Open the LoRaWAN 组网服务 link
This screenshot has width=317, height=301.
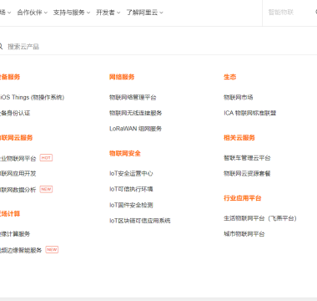135,129
